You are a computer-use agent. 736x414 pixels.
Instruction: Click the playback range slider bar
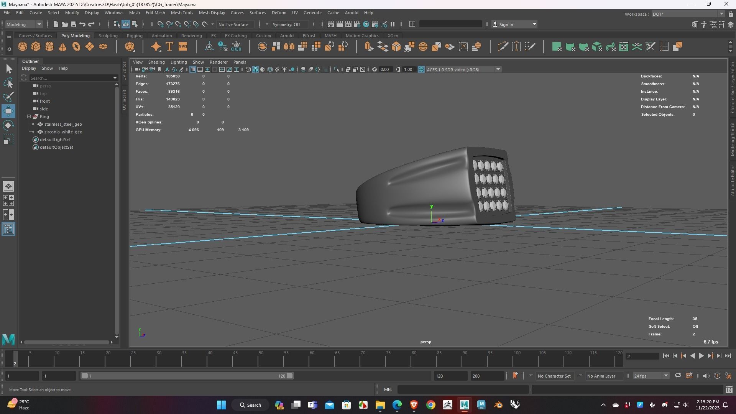(x=187, y=376)
